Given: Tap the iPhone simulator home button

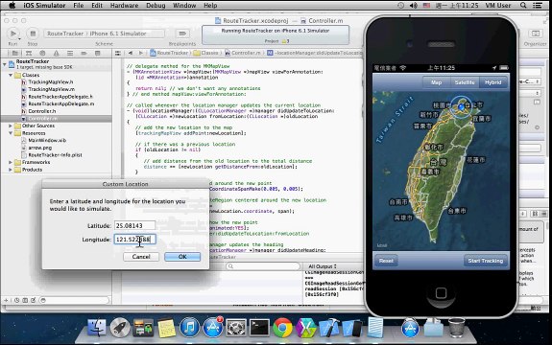Looking at the screenshot, I should pos(441,293).
